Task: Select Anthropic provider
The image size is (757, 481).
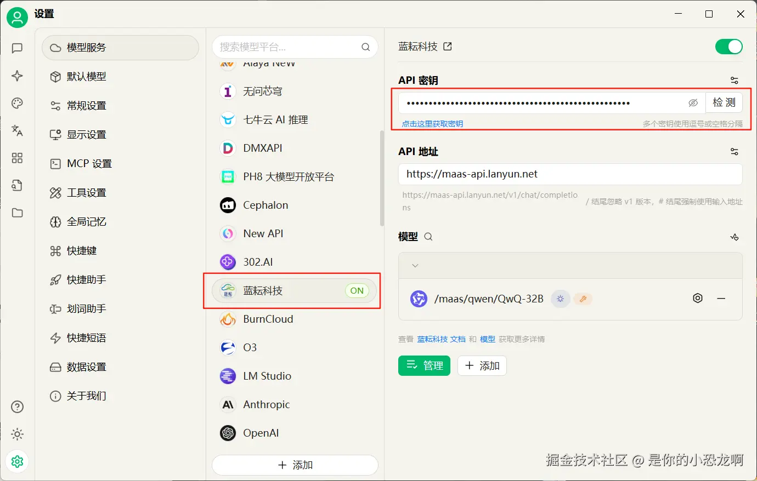Action: point(295,405)
